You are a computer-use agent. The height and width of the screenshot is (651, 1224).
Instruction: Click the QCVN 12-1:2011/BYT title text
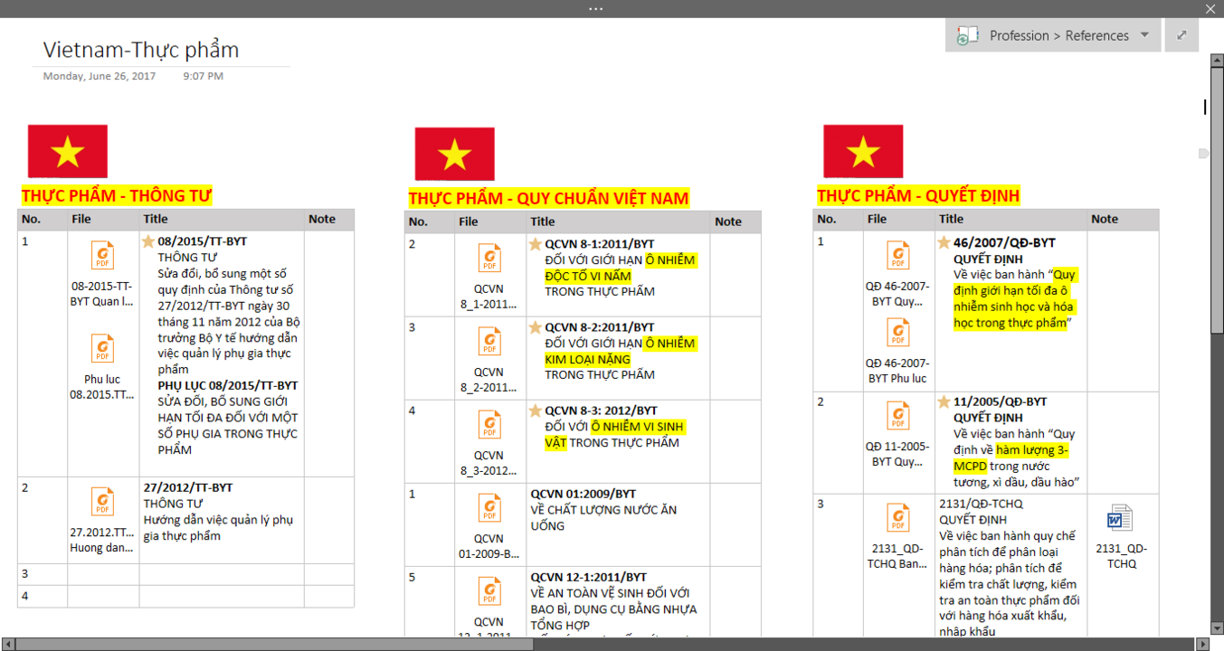coord(589,577)
